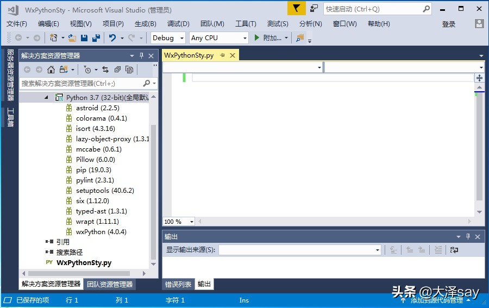
Task: Select the WxPythonSty.py editor tab
Action: 189,55
